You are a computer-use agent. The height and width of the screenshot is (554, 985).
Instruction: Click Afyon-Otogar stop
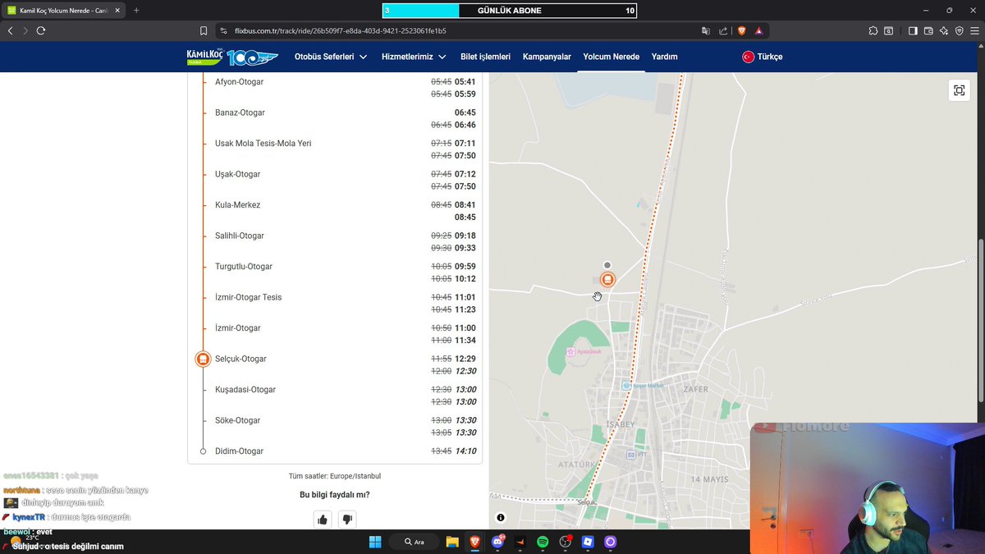(239, 82)
